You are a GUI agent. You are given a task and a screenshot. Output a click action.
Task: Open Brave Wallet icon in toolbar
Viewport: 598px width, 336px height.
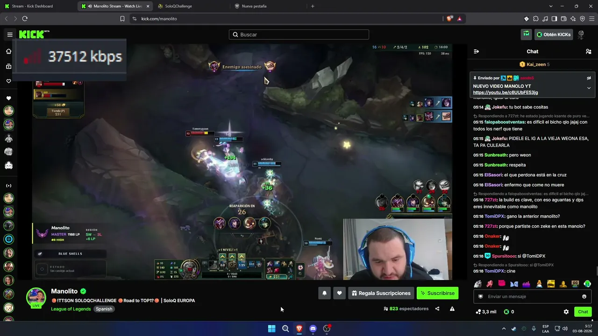point(564,19)
